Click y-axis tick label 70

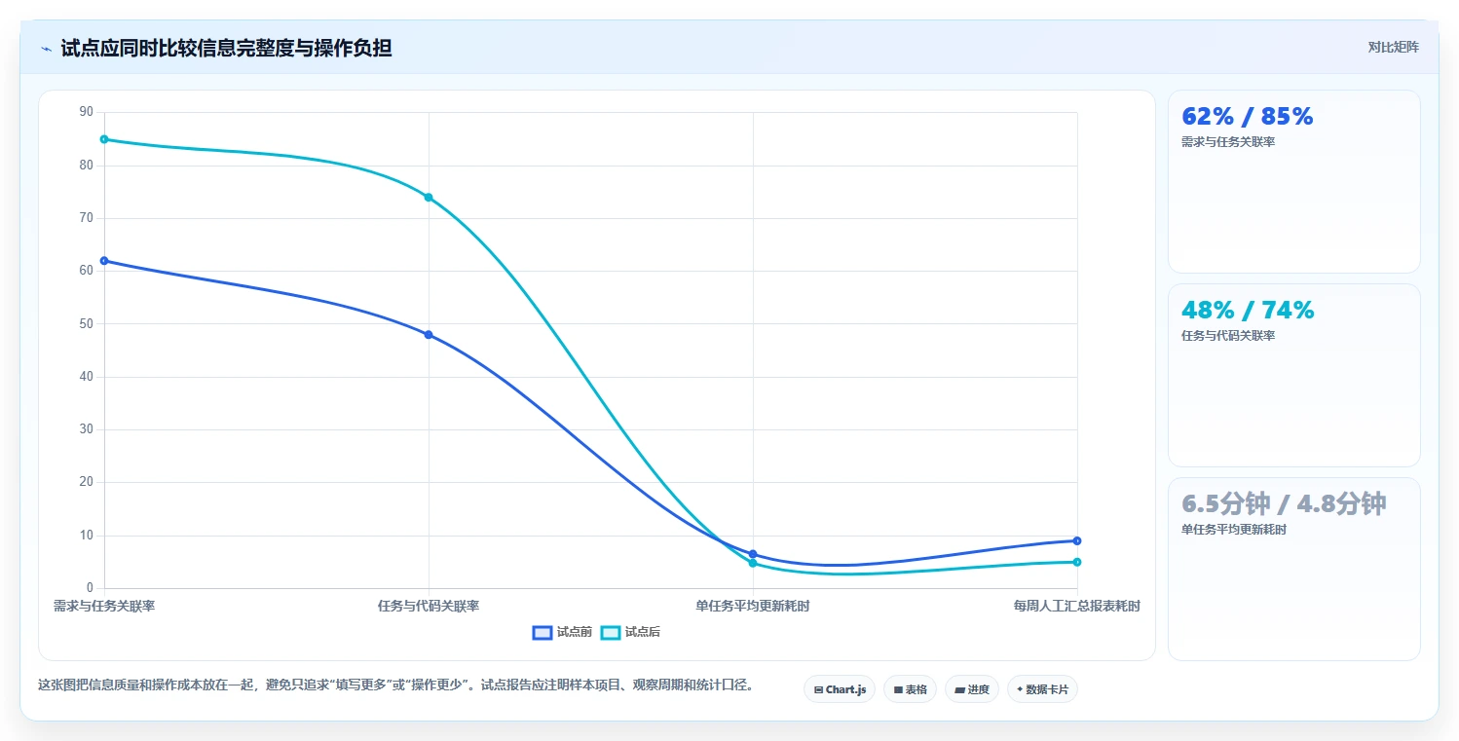(87, 218)
